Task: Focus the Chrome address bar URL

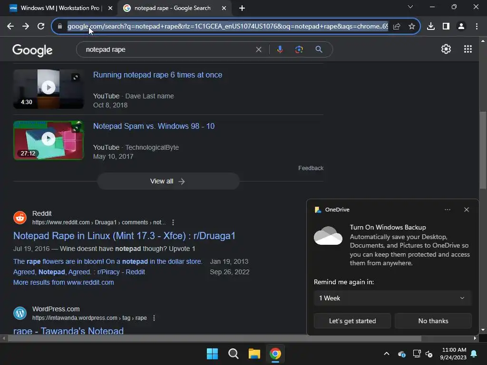Action: pos(227,27)
